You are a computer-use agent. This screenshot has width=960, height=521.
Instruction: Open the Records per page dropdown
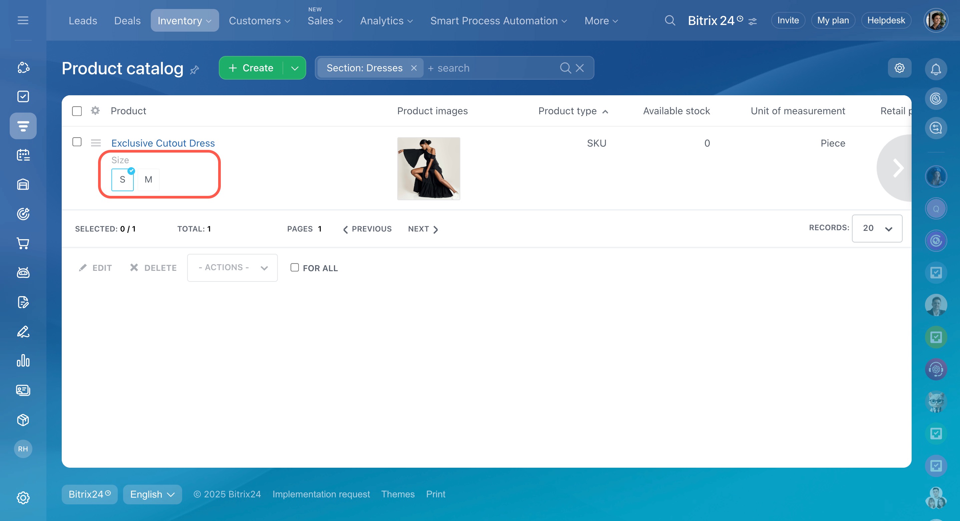coord(877,228)
